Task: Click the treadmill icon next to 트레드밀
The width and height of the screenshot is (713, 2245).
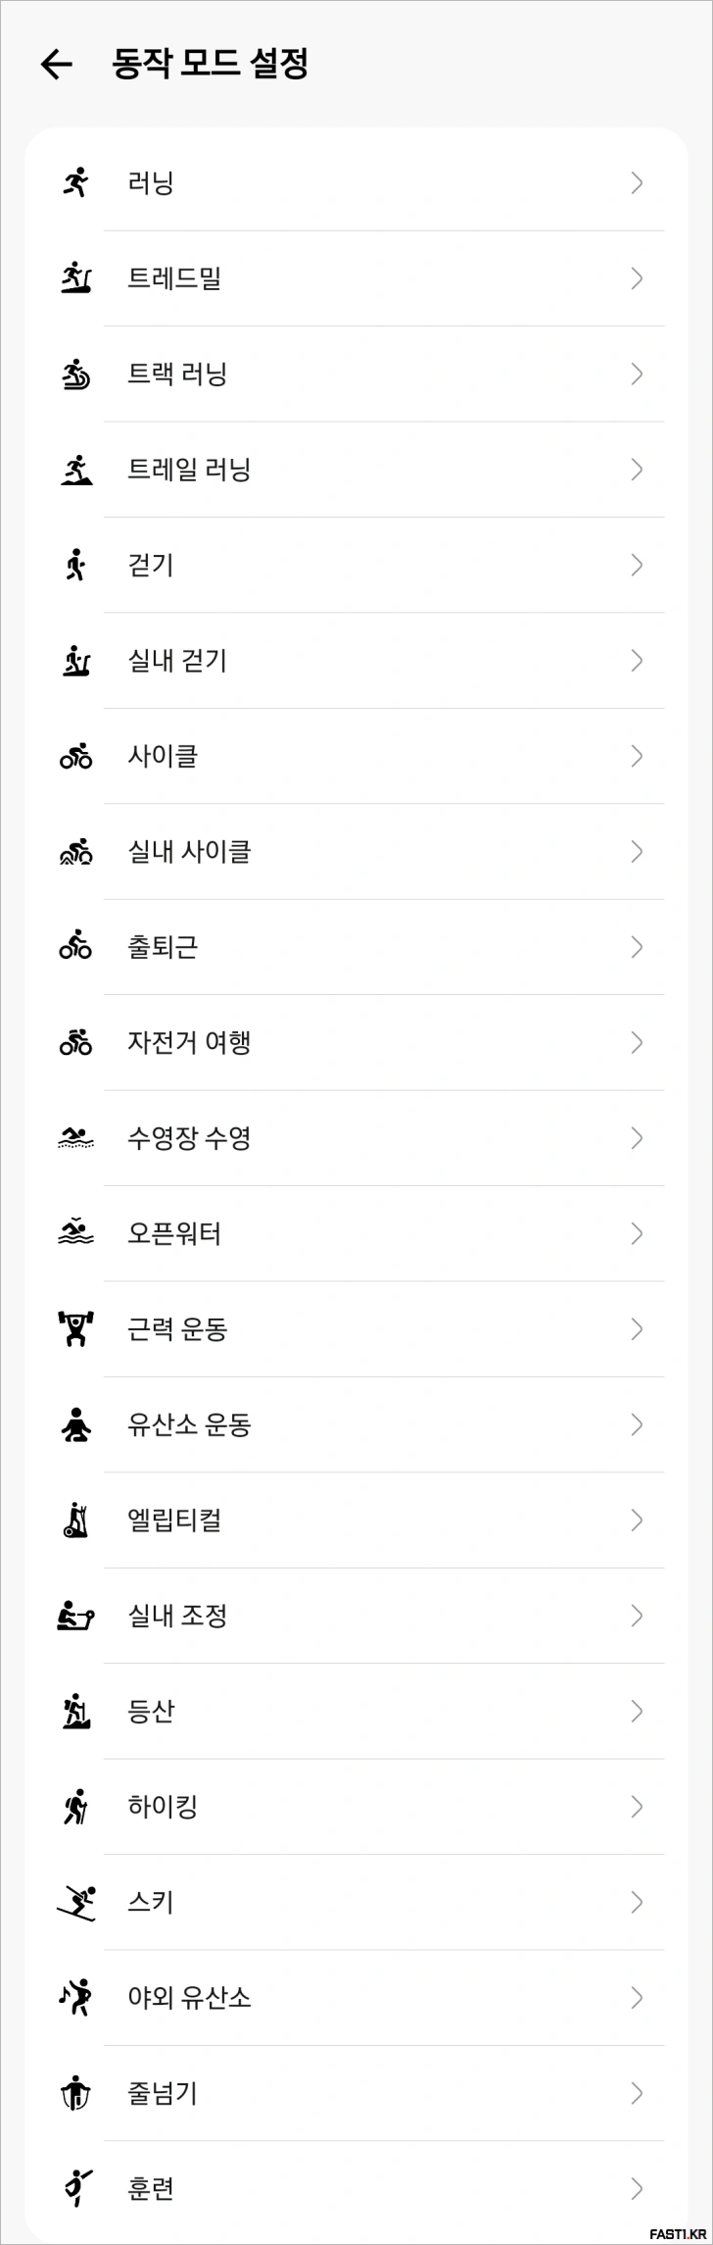Action: [74, 277]
